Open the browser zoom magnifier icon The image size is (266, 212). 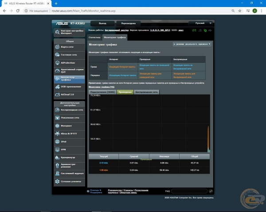[x=233, y=11]
